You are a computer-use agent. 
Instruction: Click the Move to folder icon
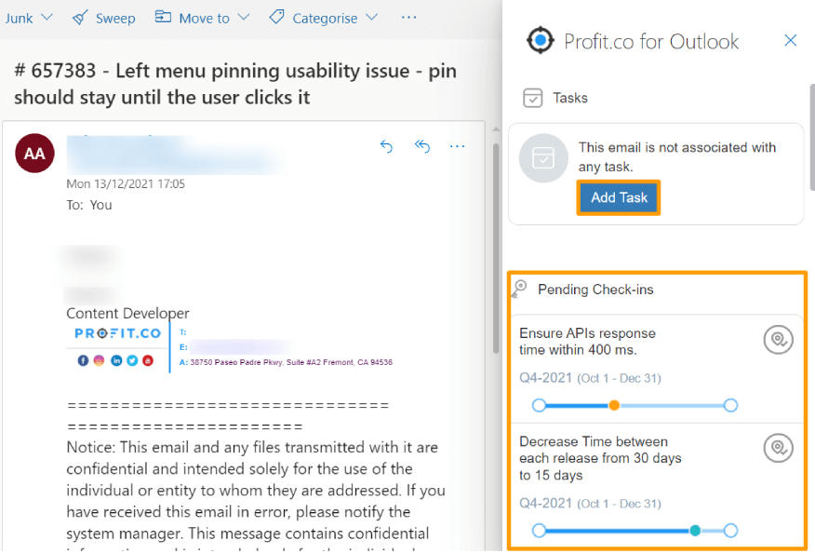[x=163, y=17]
